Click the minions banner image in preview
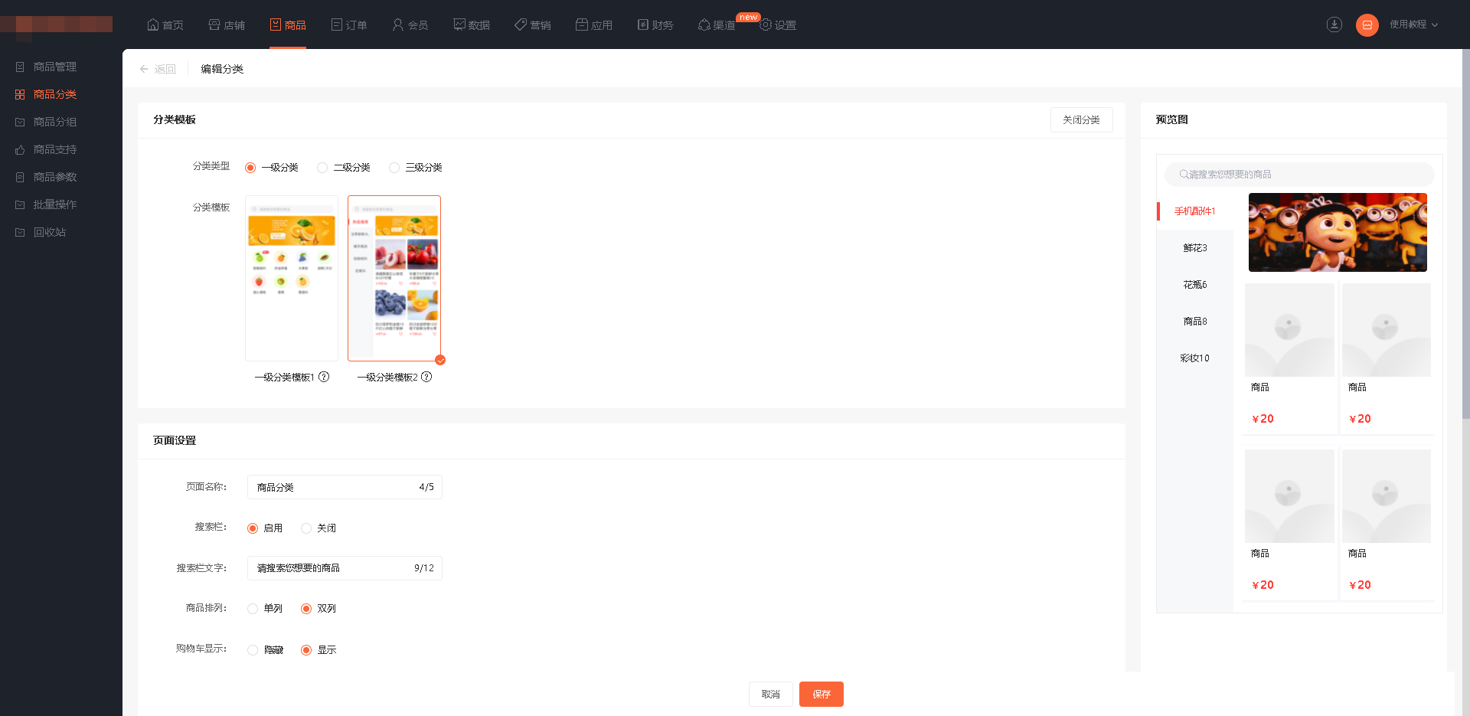Image resolution: width=1470 pixels, height=716 pixels. click(1338, 232)
